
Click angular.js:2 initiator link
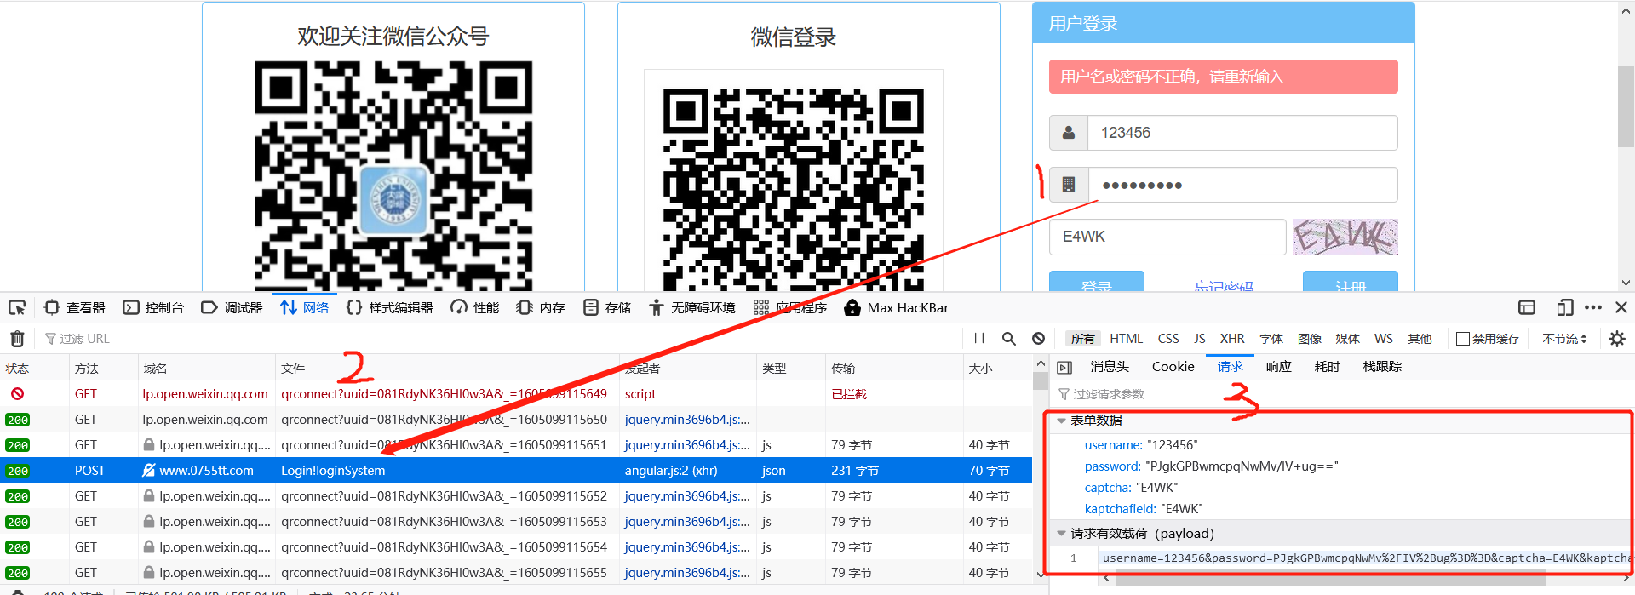(x=671, y=471)
